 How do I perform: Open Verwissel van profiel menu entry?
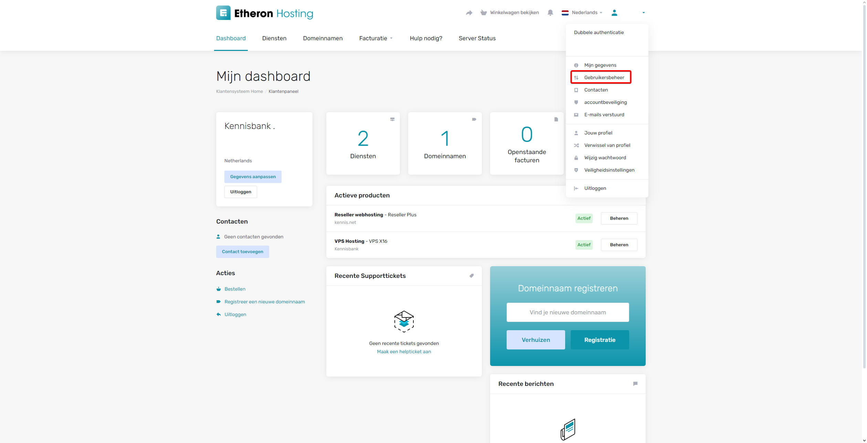coord(607,145)
